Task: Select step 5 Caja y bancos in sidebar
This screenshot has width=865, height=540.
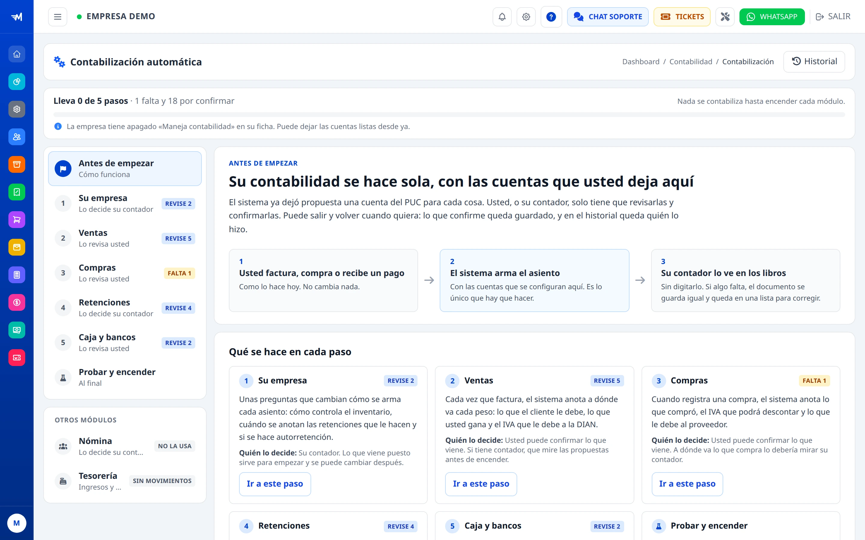Action: pyautogui.click(x=125, y=343)
